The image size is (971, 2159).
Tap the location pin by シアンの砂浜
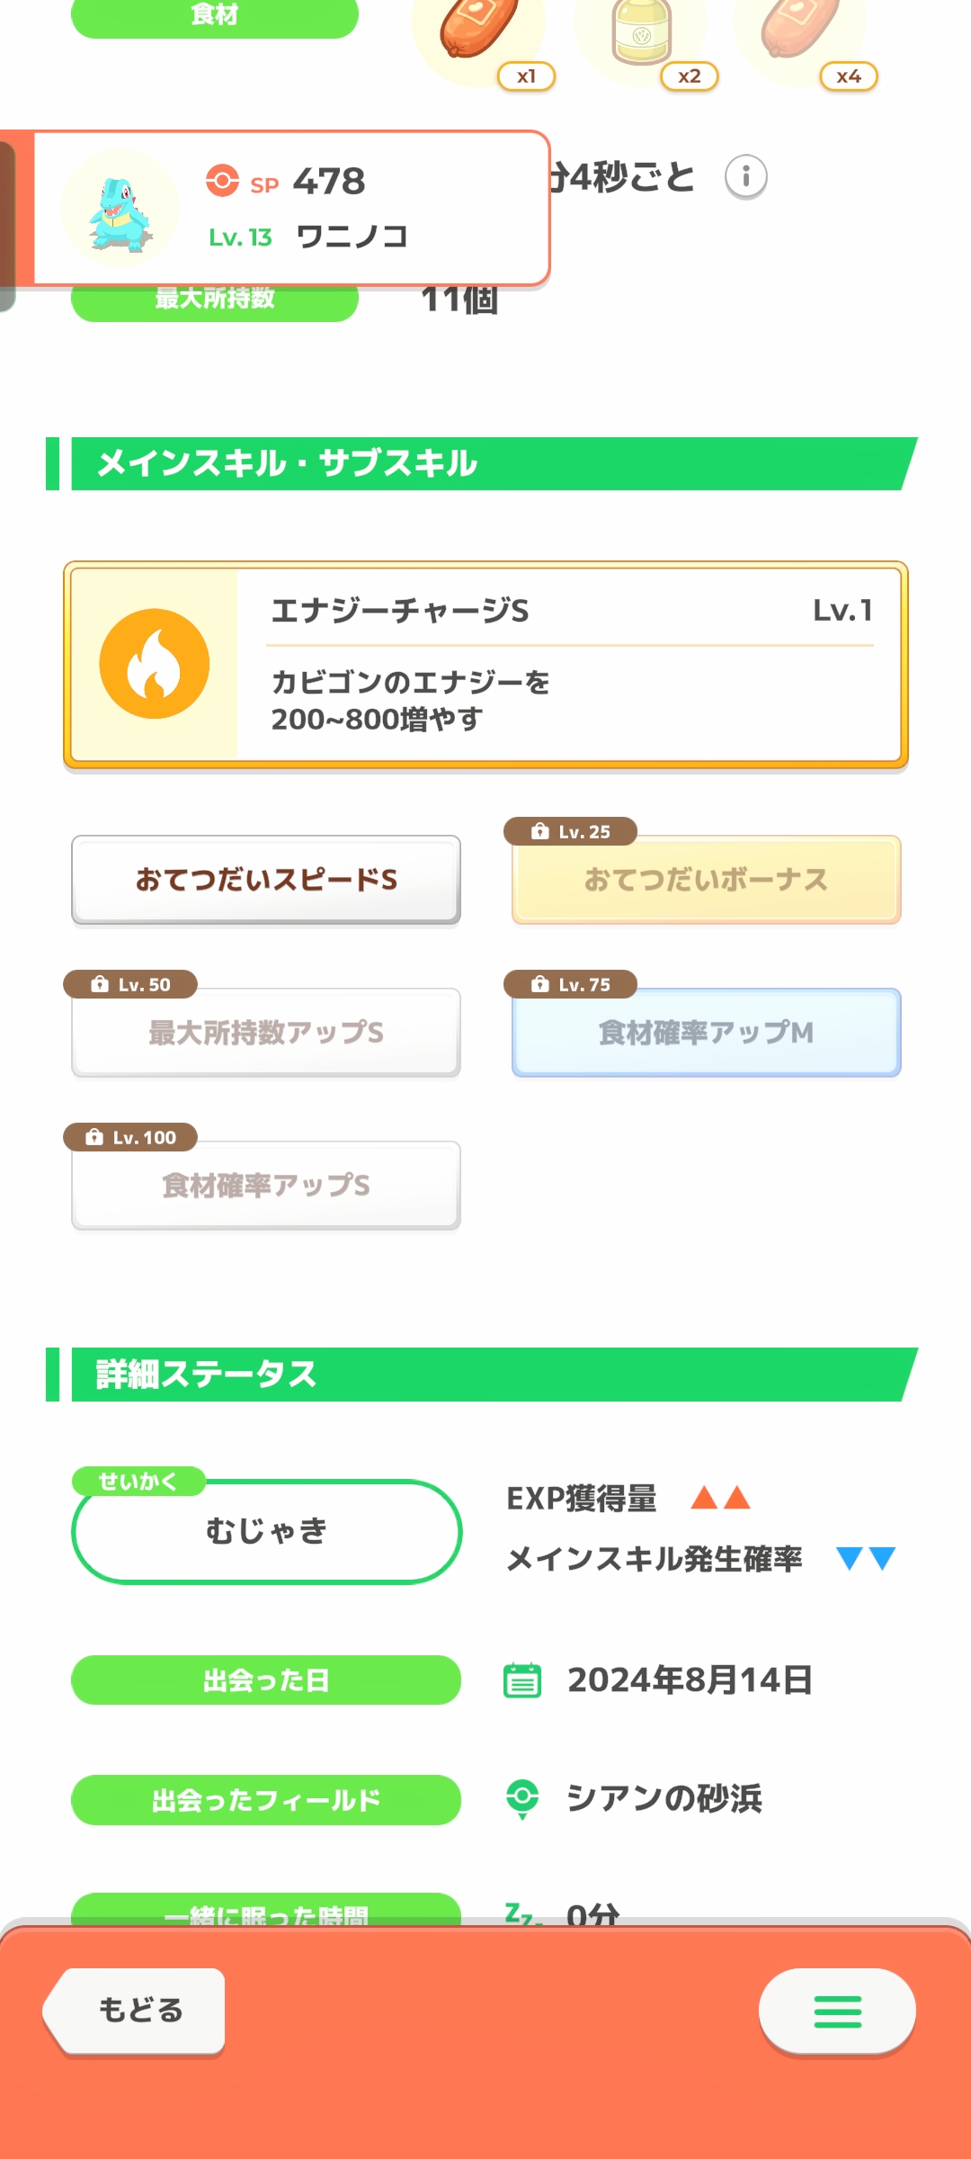[x=522, y=1798]
